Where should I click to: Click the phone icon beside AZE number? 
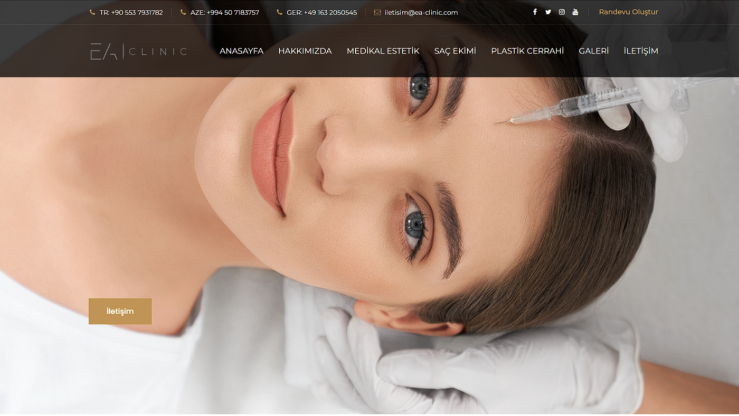point(183,12)
